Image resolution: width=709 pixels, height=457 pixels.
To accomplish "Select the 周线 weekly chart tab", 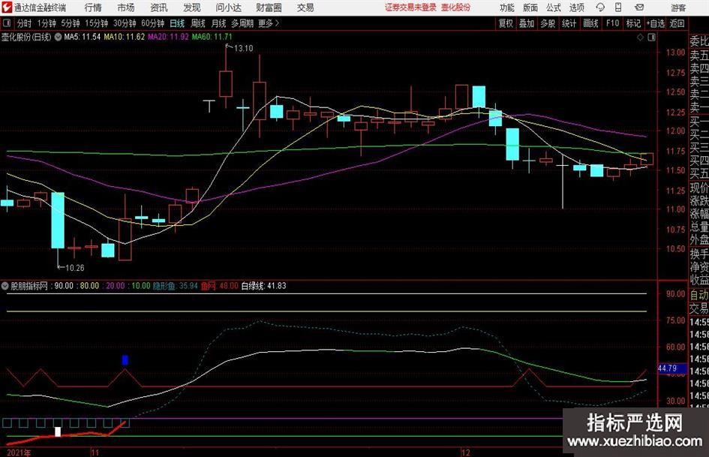I will point(197,23).
